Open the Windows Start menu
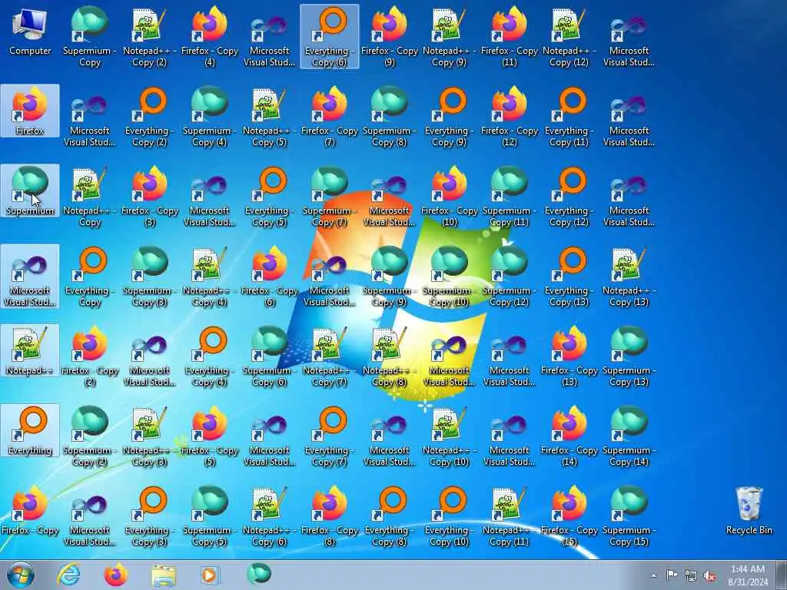Viewport: 787px width, 590px height. coord(21,575)
